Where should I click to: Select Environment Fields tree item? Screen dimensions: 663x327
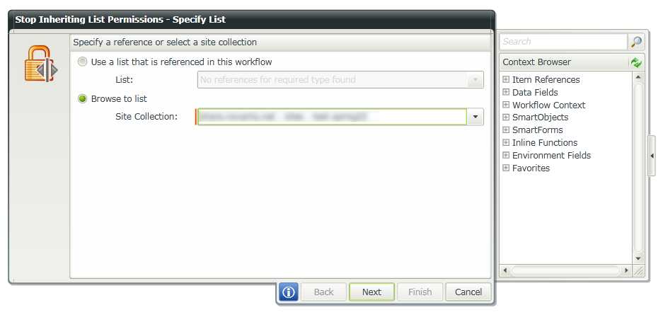coord(551,155)
